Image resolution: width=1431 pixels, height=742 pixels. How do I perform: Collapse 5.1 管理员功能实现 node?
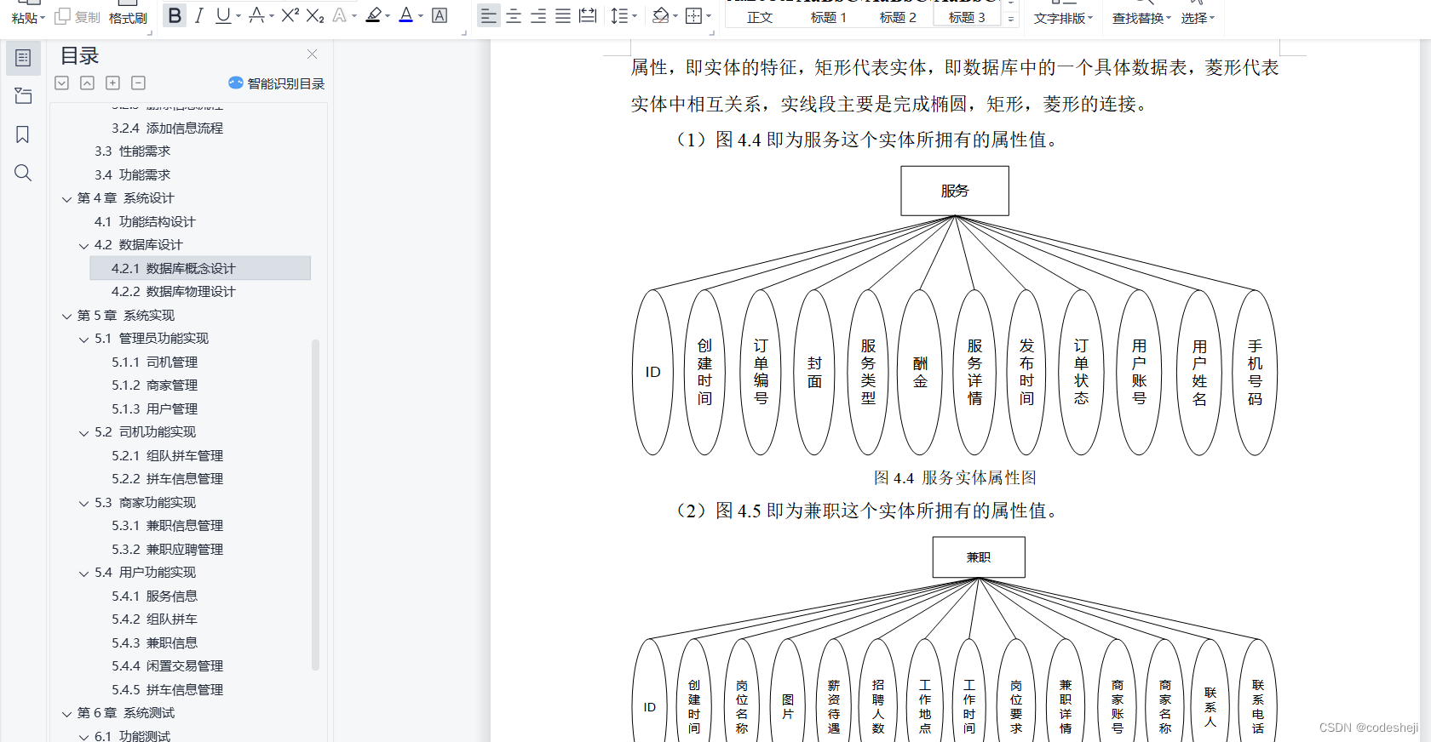click(x=84, y=340)
